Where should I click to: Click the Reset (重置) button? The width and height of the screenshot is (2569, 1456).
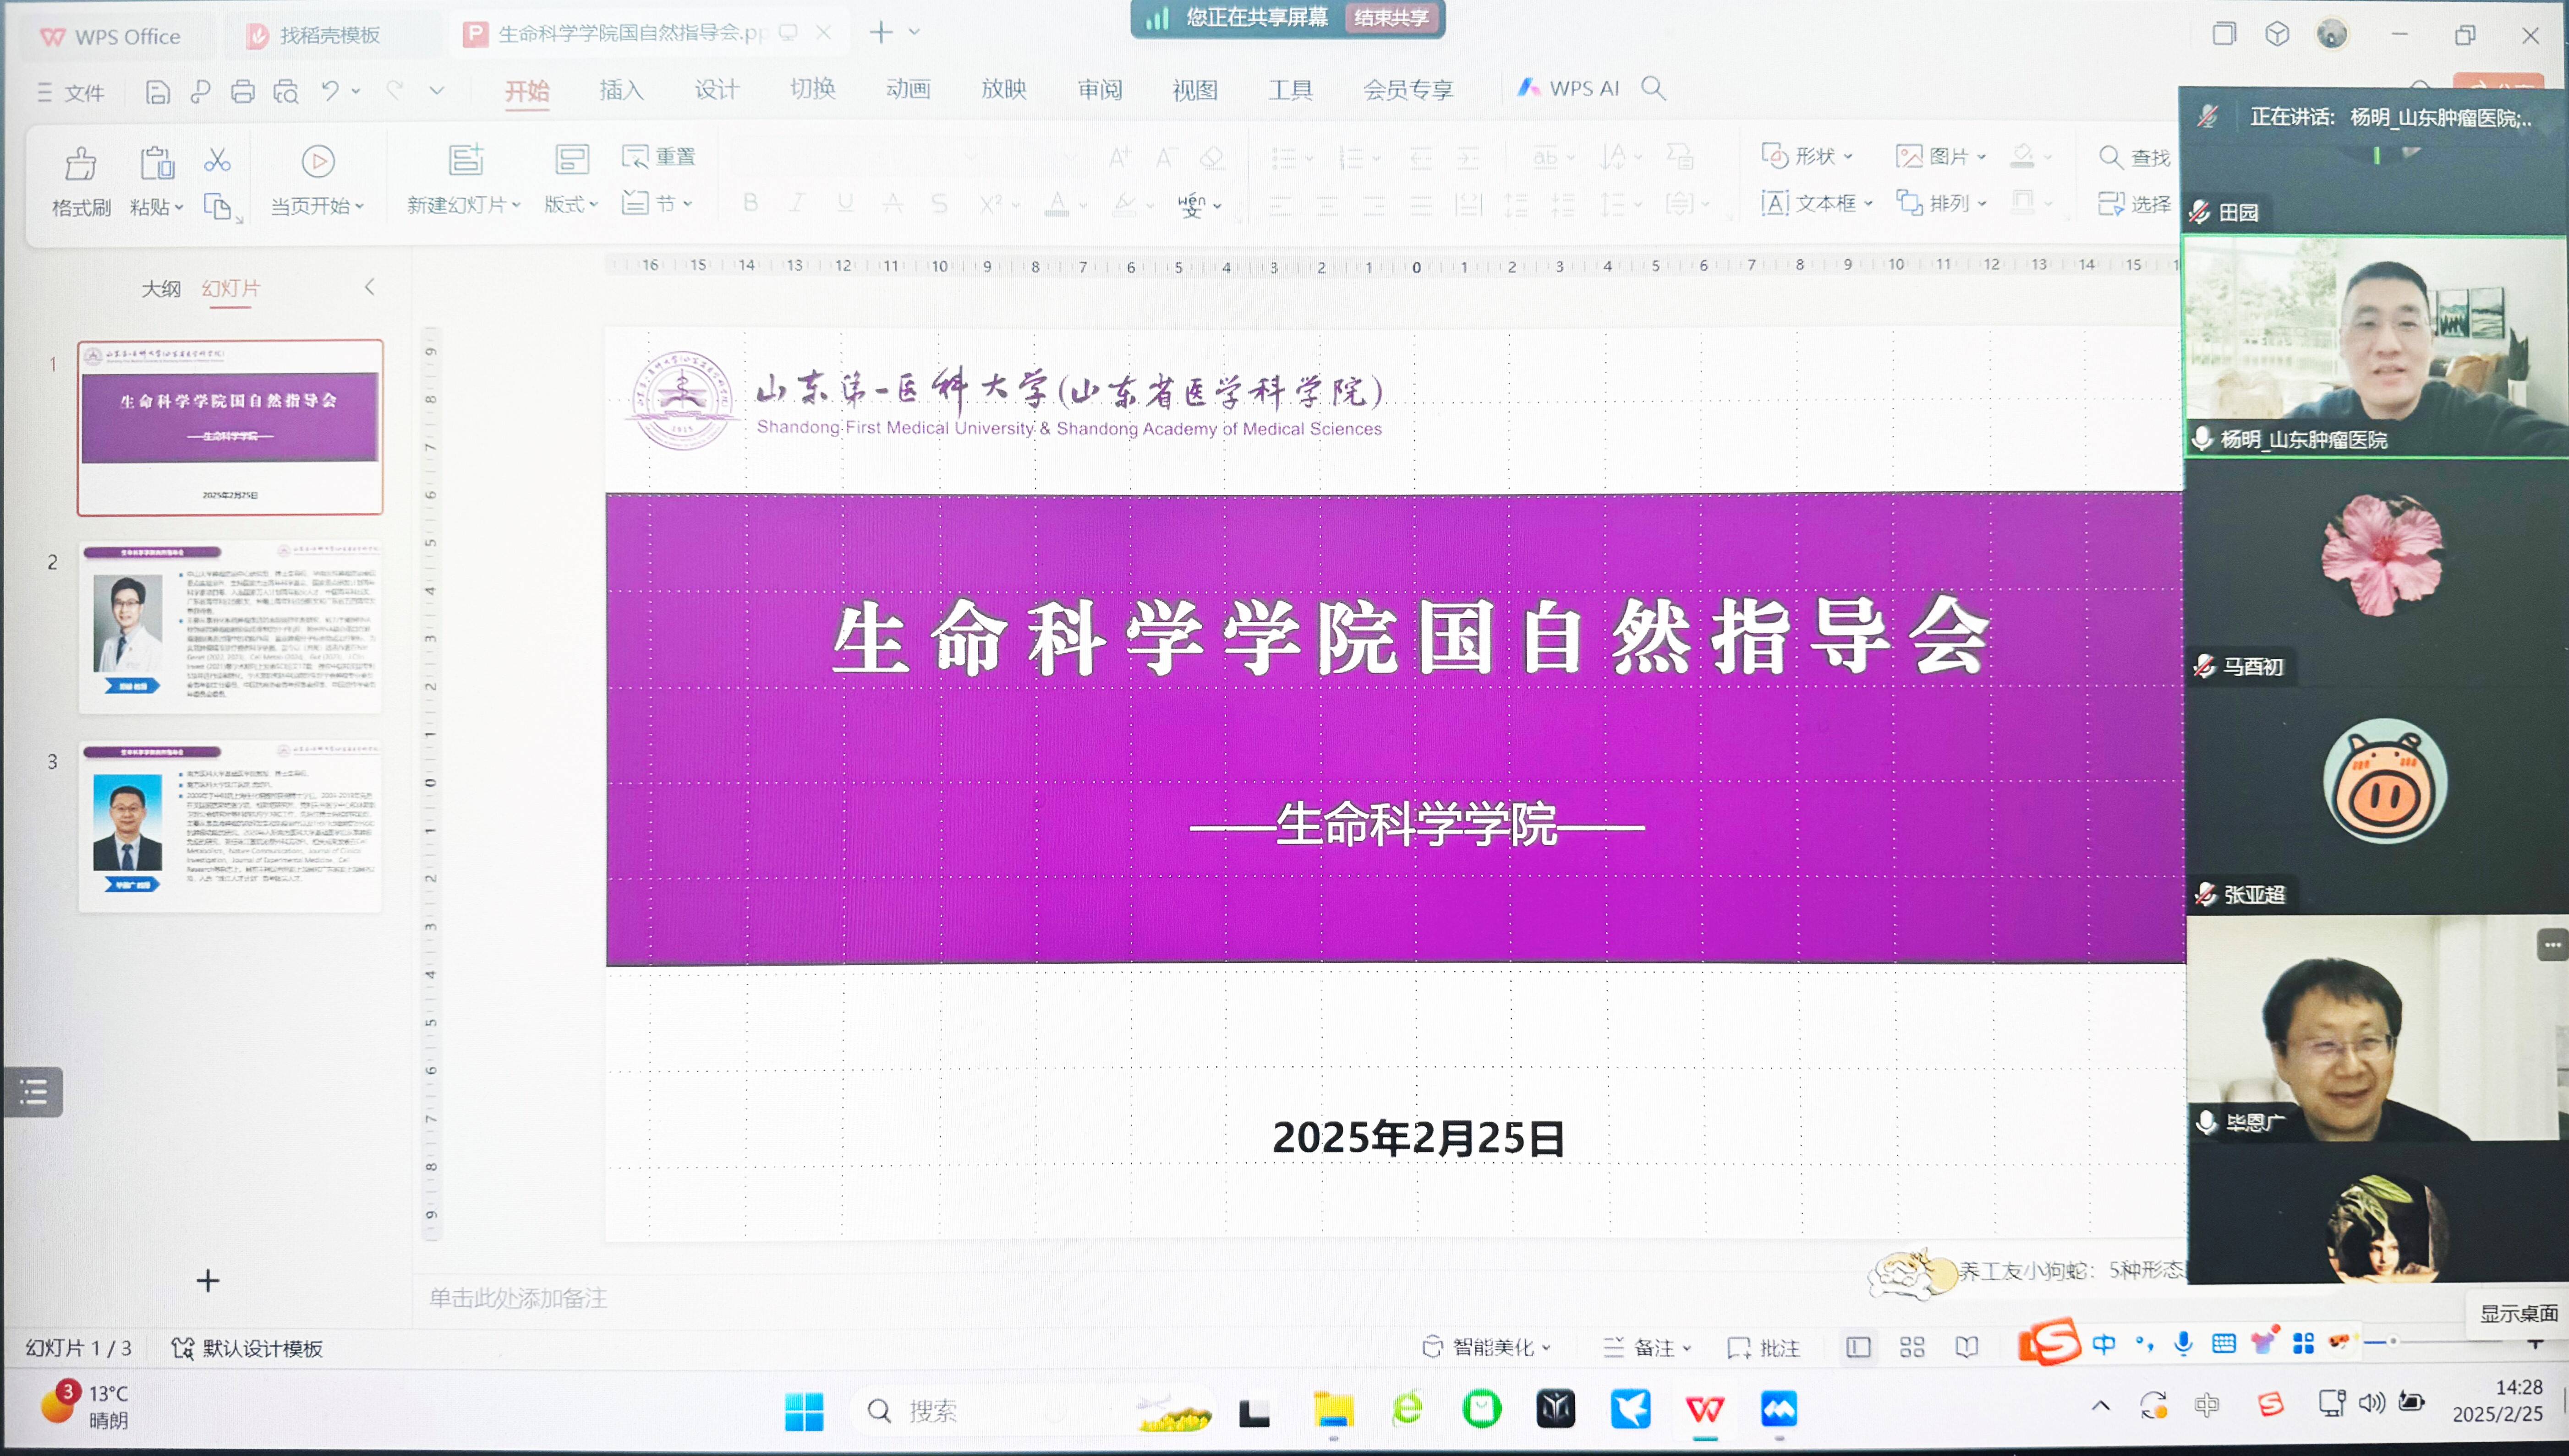(658, 156)
